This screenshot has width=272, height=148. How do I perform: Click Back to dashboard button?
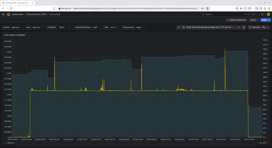(x=237, y=20)
